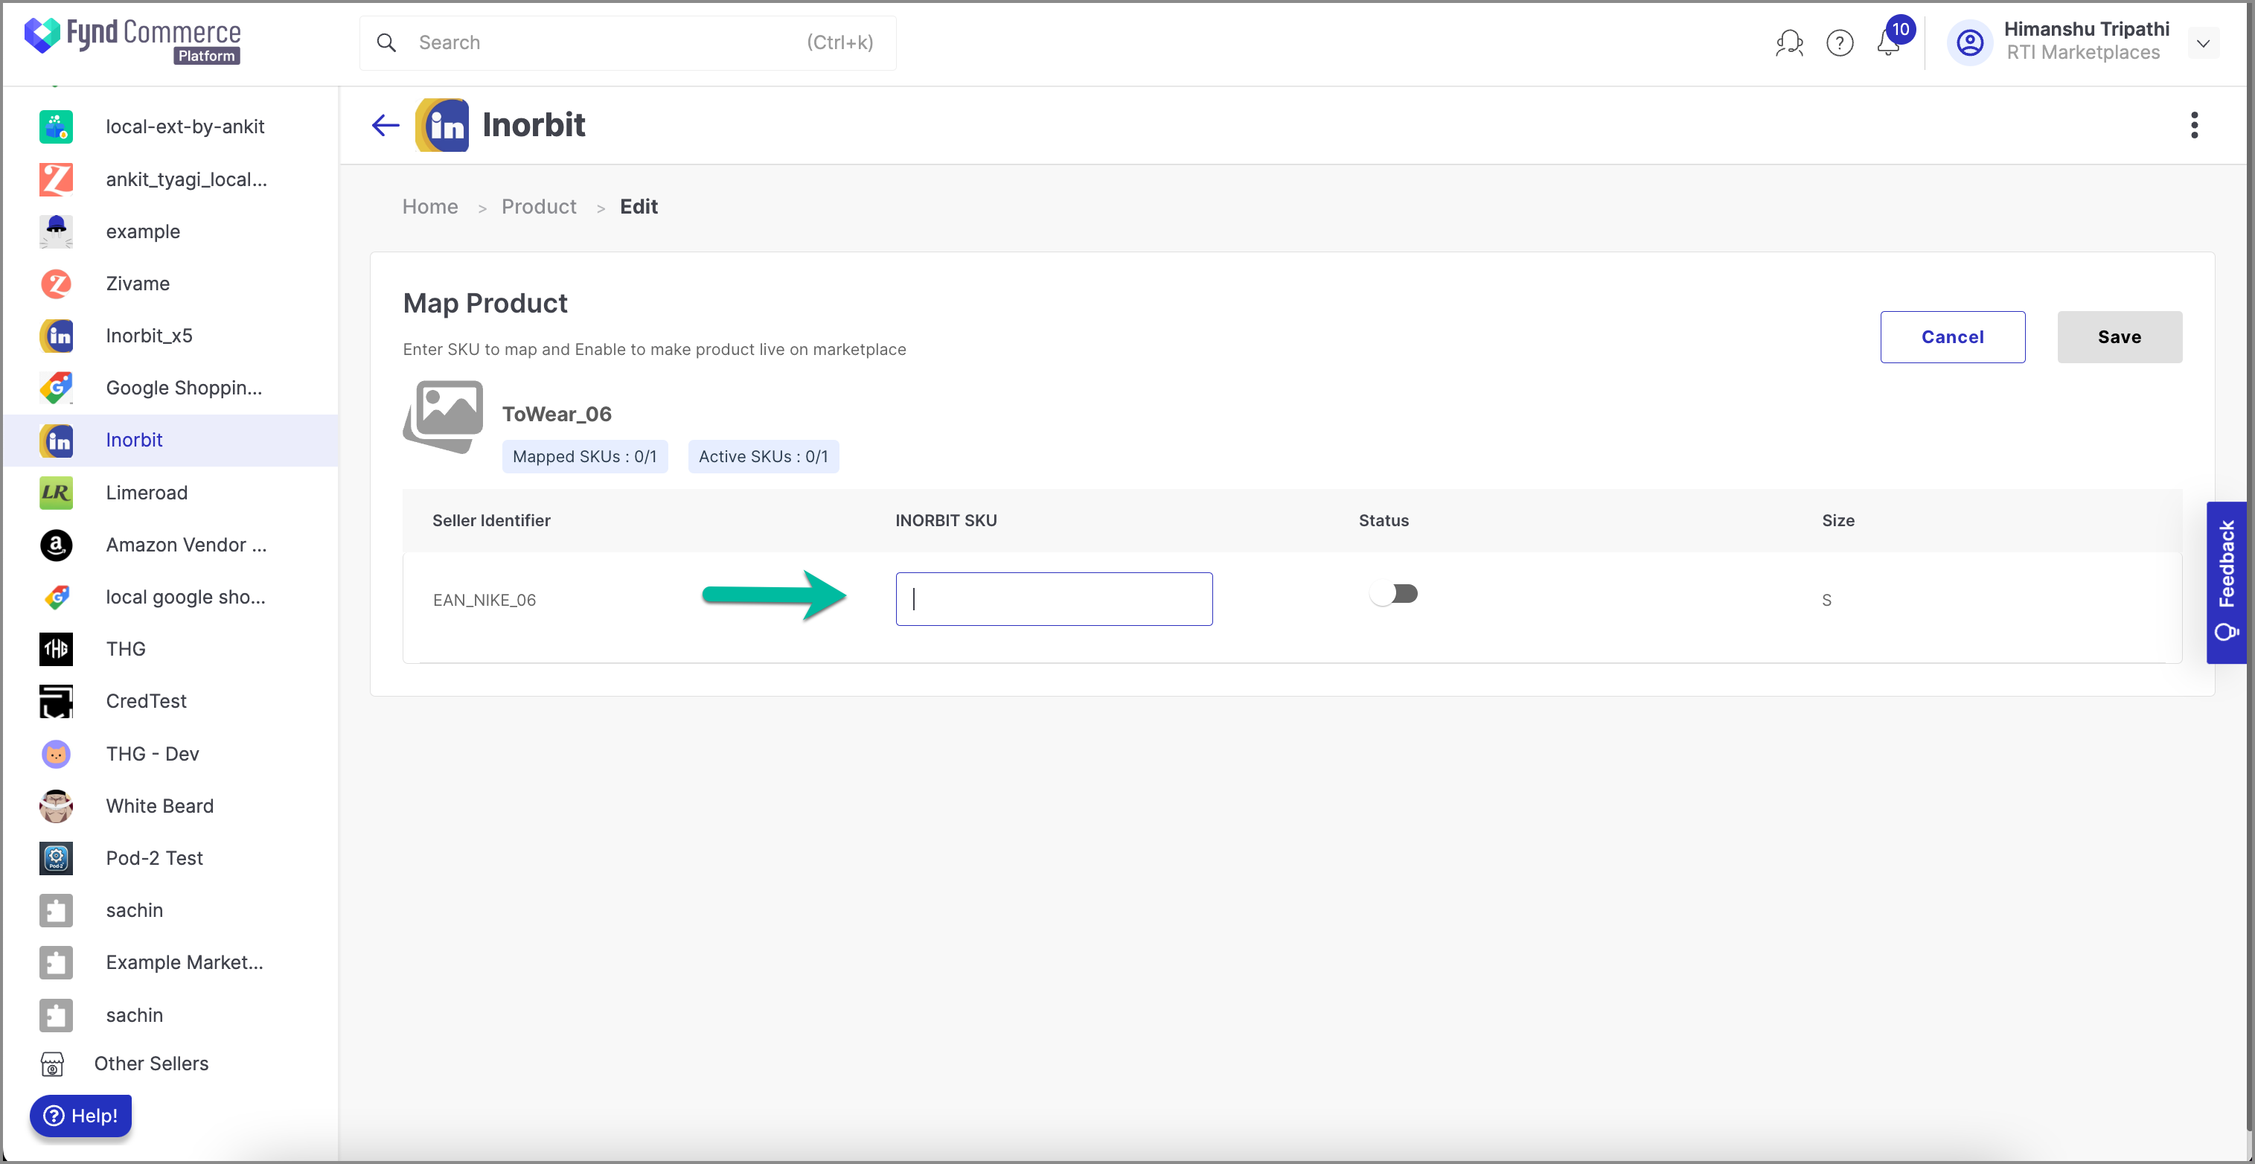Viewport: 2255px width, 1164px height.
Task: Click the Limeroad LR icon
Action: point(56,493)
